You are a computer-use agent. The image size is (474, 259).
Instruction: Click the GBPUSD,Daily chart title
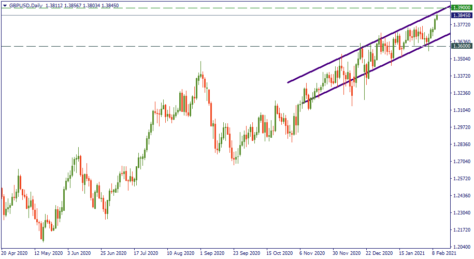coord(26,4)
